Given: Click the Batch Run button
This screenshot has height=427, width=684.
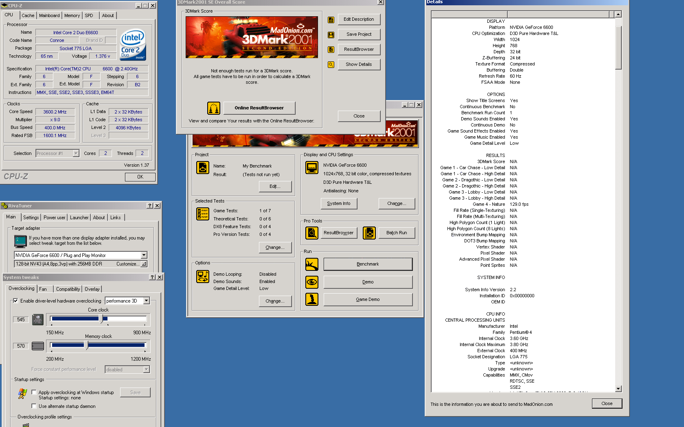Looking at the screenshot, I should pos(397,233).
